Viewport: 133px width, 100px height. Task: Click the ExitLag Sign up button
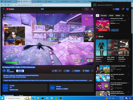click(x=115, y=30)
